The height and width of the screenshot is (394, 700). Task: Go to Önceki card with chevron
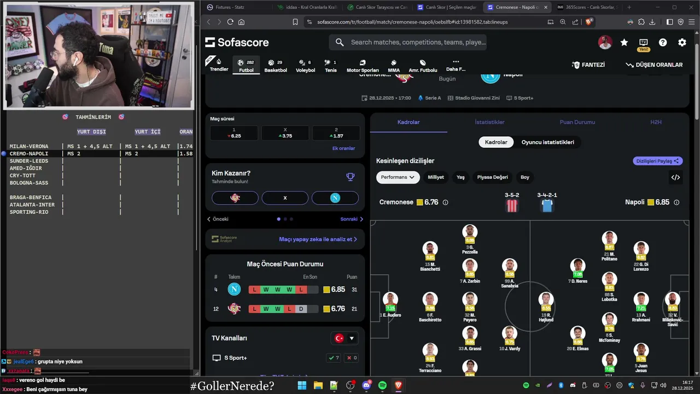(218, 219)
